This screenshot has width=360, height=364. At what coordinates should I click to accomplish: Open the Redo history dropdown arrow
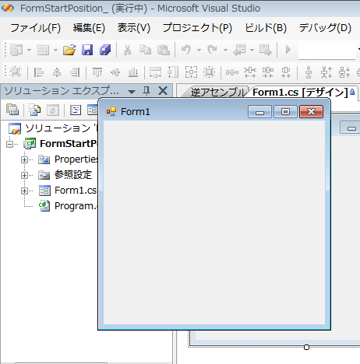pyautogui.click(x=225, y=50)
